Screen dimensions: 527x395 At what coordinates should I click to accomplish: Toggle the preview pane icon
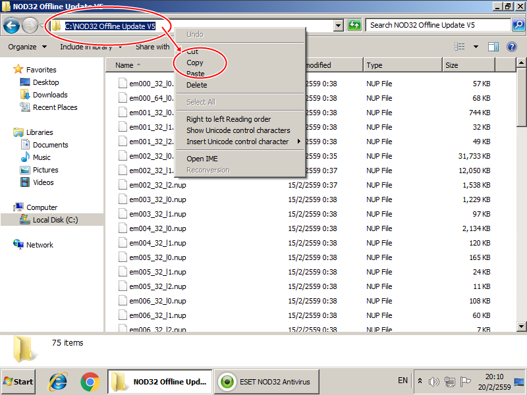point(493,47)
